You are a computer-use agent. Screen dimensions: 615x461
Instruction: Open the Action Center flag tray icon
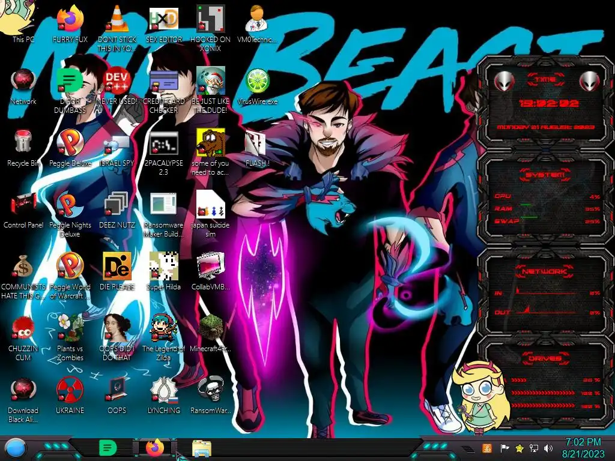tap(504, 448)
